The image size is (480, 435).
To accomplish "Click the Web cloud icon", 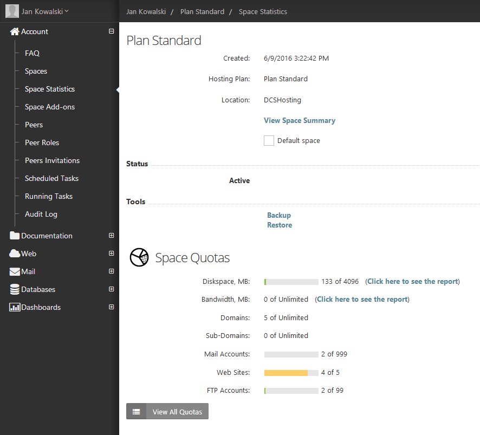I will [x=15, y=254].
